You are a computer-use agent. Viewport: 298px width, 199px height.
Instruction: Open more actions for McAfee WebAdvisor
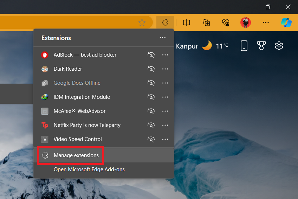click(x=165, y=111)
